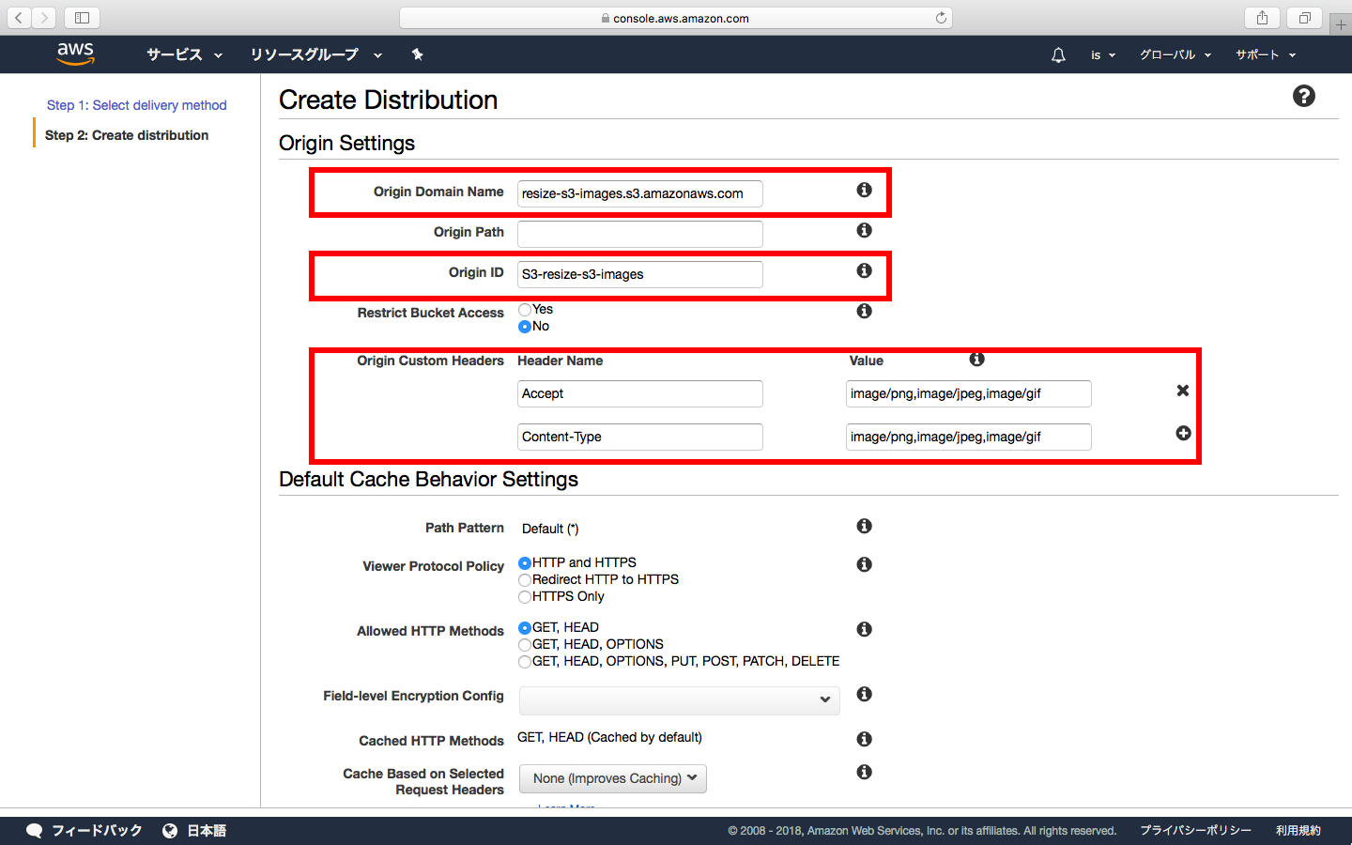Show info for Origin Custom Headers Value
Viewport: 1352px width, 845px height.
point(977,359)
